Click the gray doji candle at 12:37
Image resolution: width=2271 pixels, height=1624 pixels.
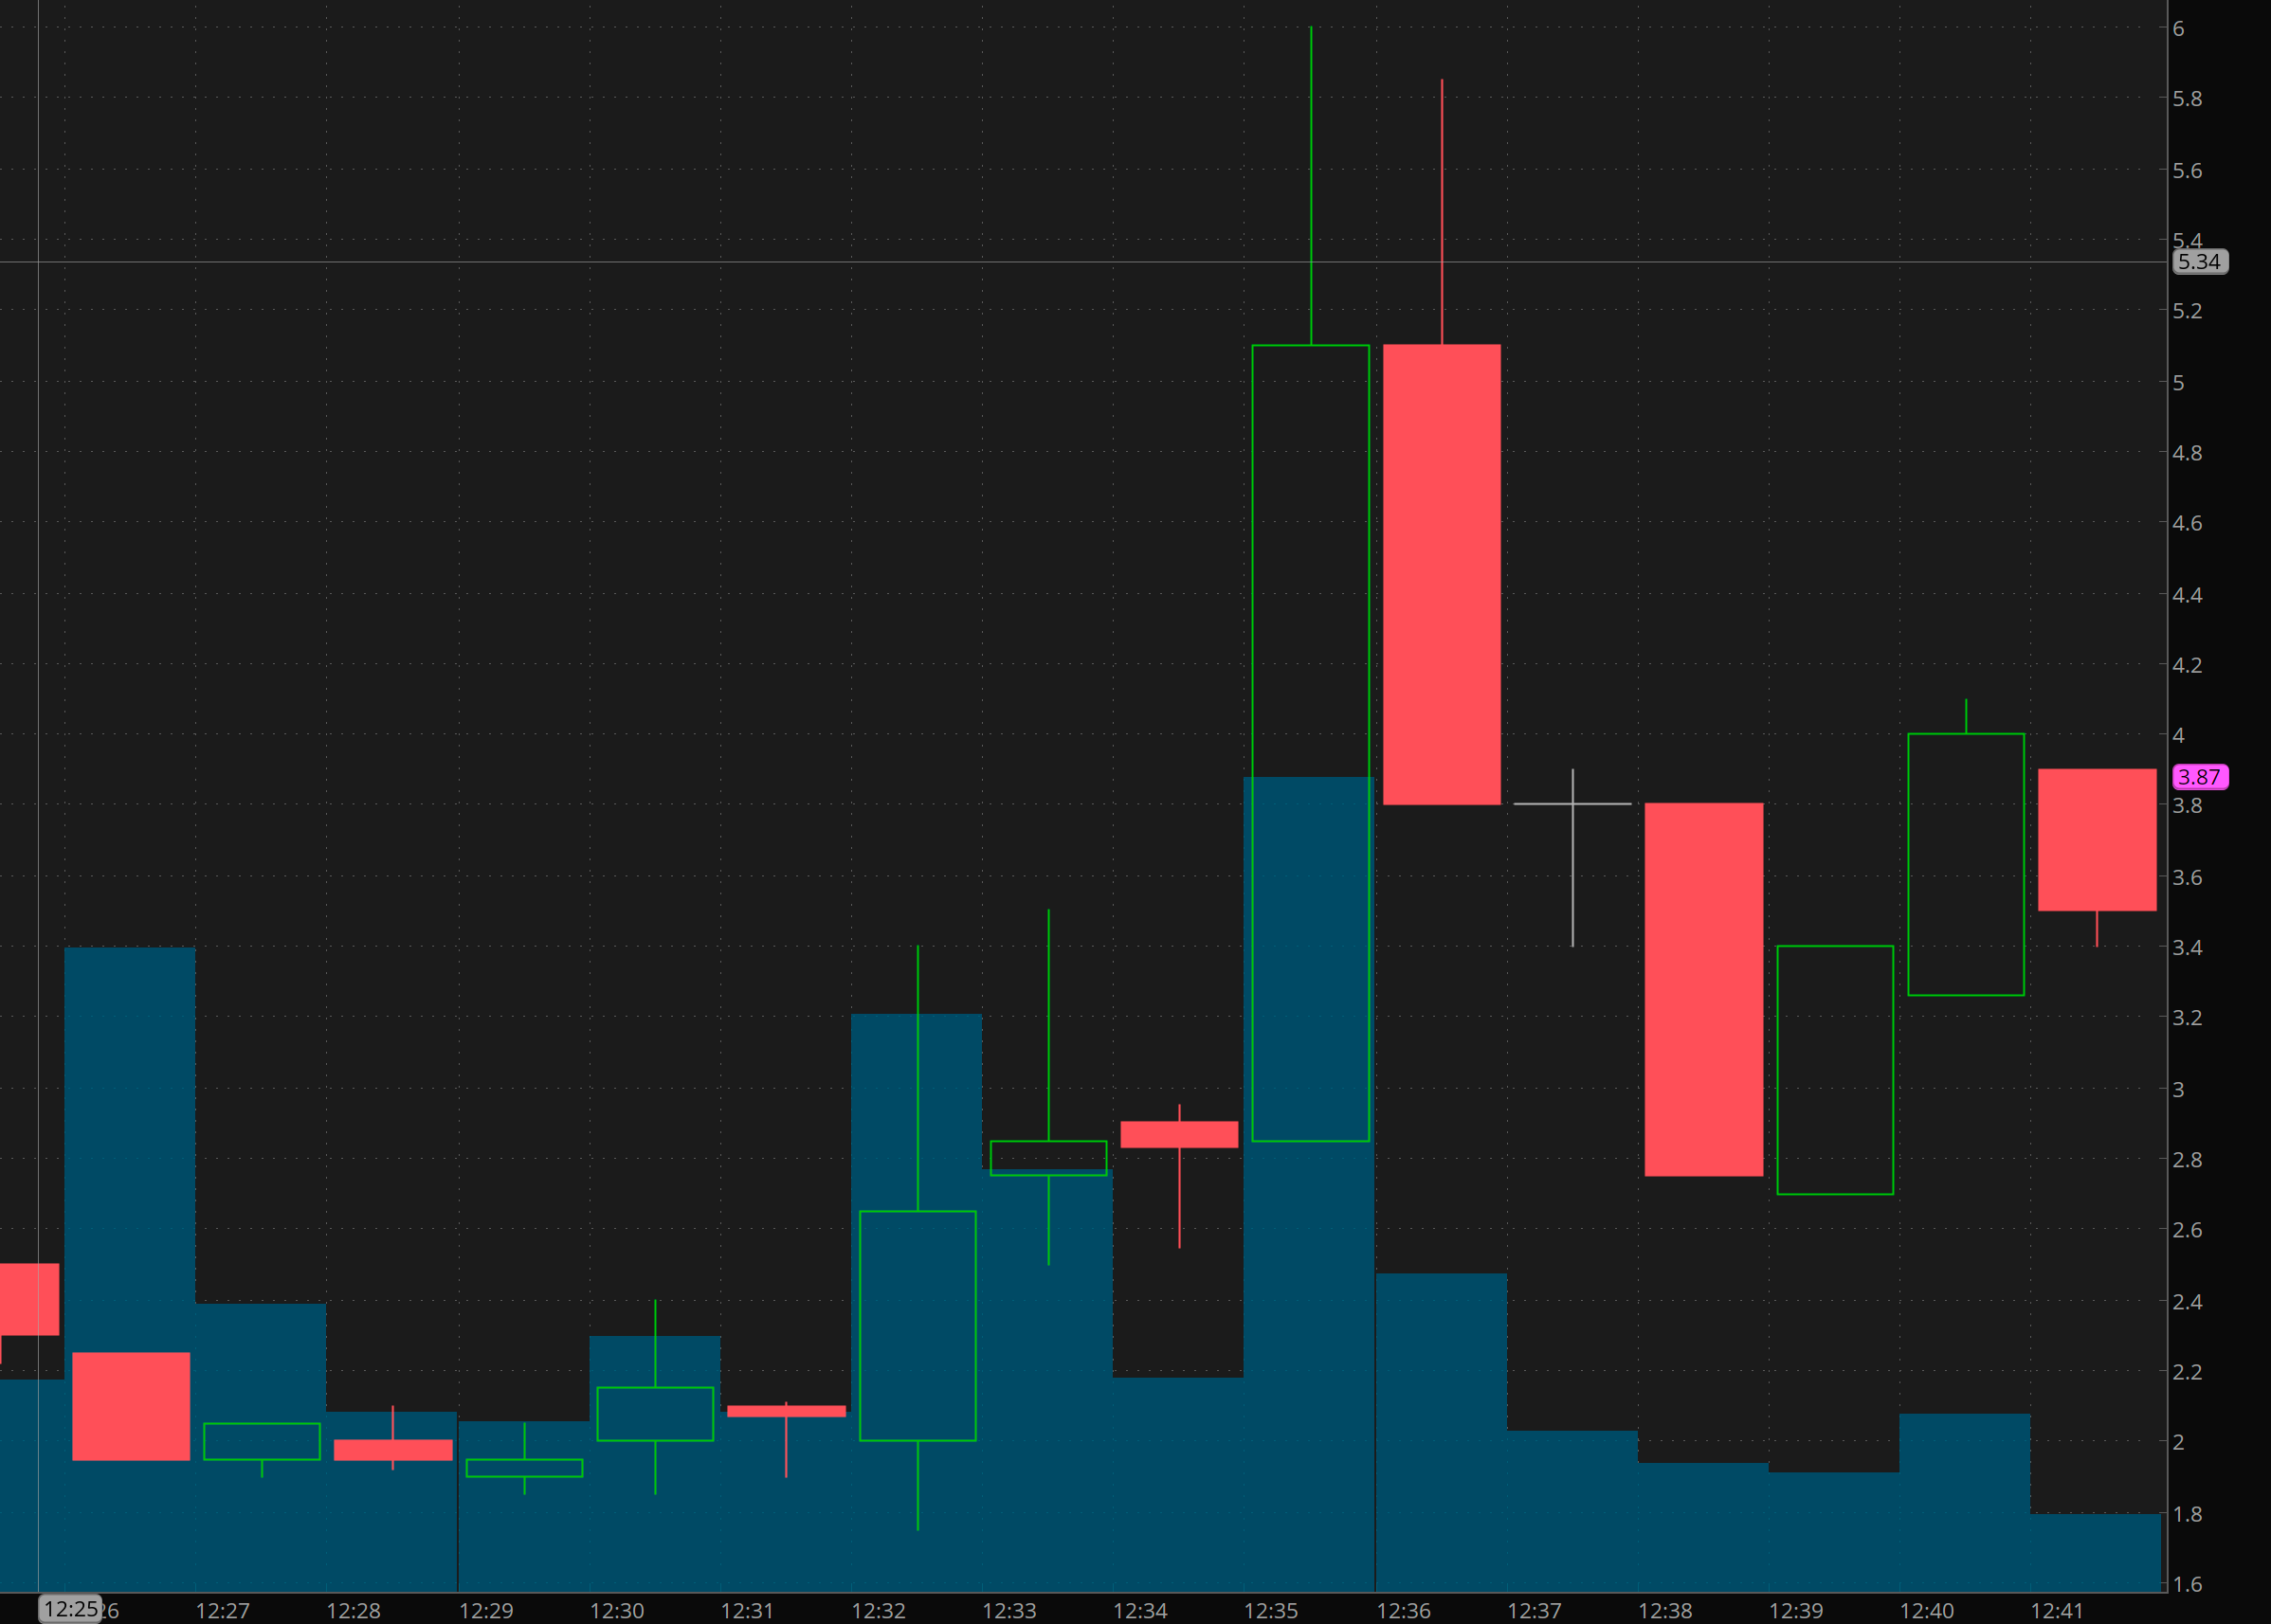point(1572,804)
